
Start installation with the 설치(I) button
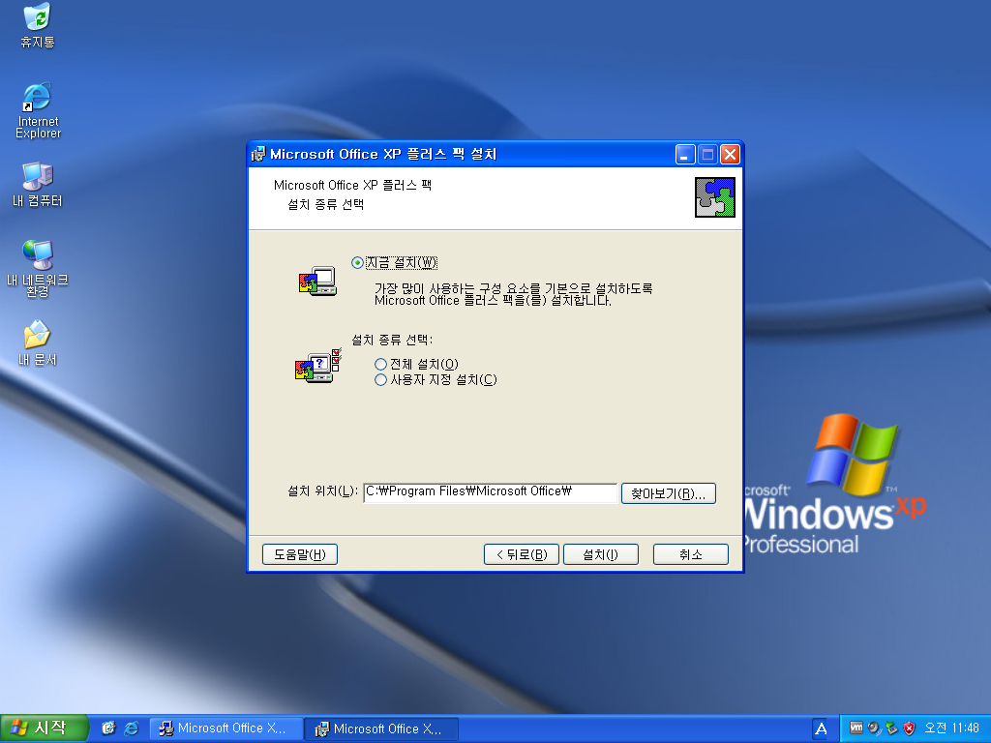tap(600, 554)
